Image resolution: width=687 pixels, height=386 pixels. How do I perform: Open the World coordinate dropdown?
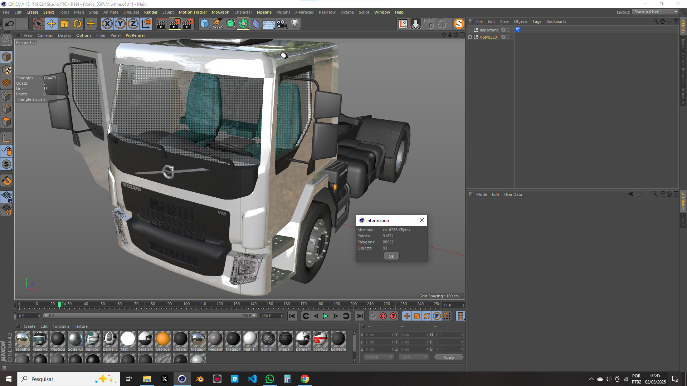click(x=379, y=357)
